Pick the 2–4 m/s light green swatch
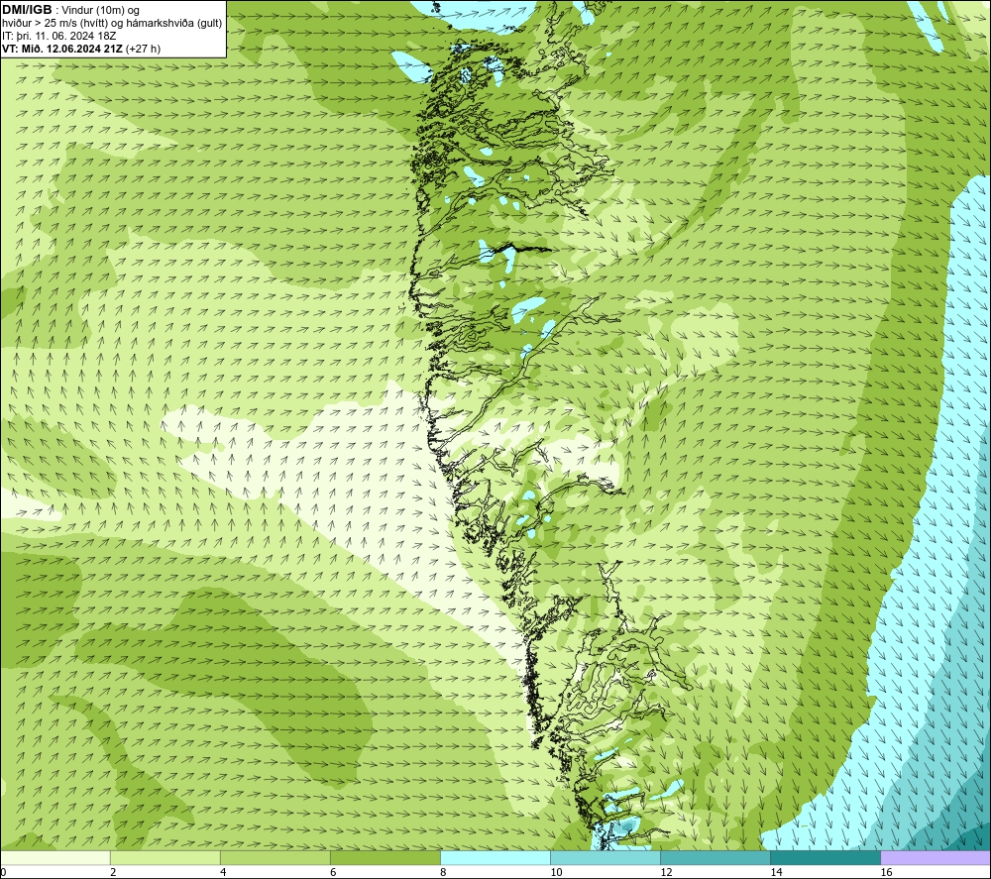 pos(165,857)
